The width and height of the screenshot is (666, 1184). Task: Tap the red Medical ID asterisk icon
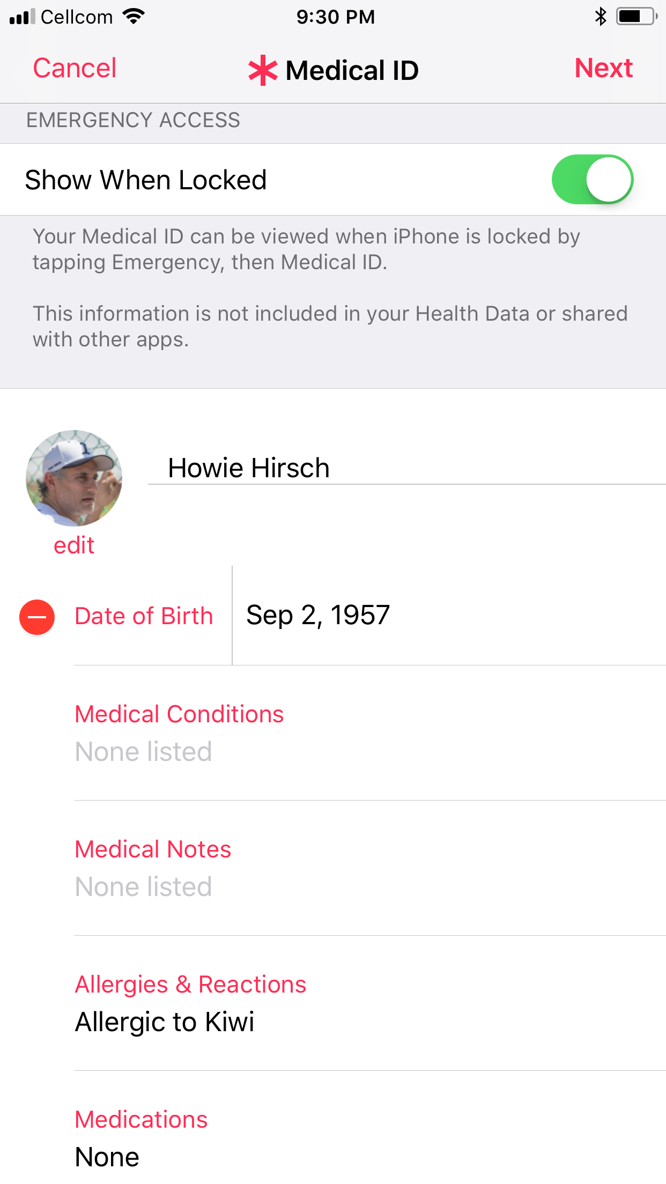tap(262, 70)
